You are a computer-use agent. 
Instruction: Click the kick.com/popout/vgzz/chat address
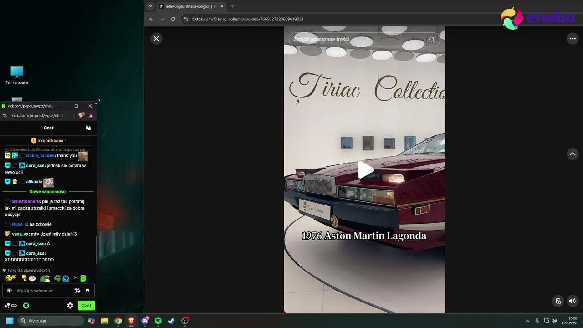pyautogui.click(x=37, y=115)
